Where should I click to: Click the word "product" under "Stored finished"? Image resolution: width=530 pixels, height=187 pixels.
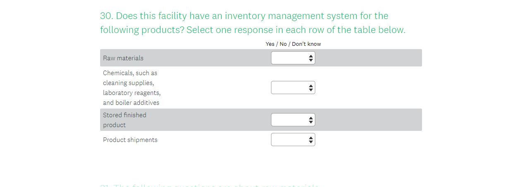[x=114, y=125]
